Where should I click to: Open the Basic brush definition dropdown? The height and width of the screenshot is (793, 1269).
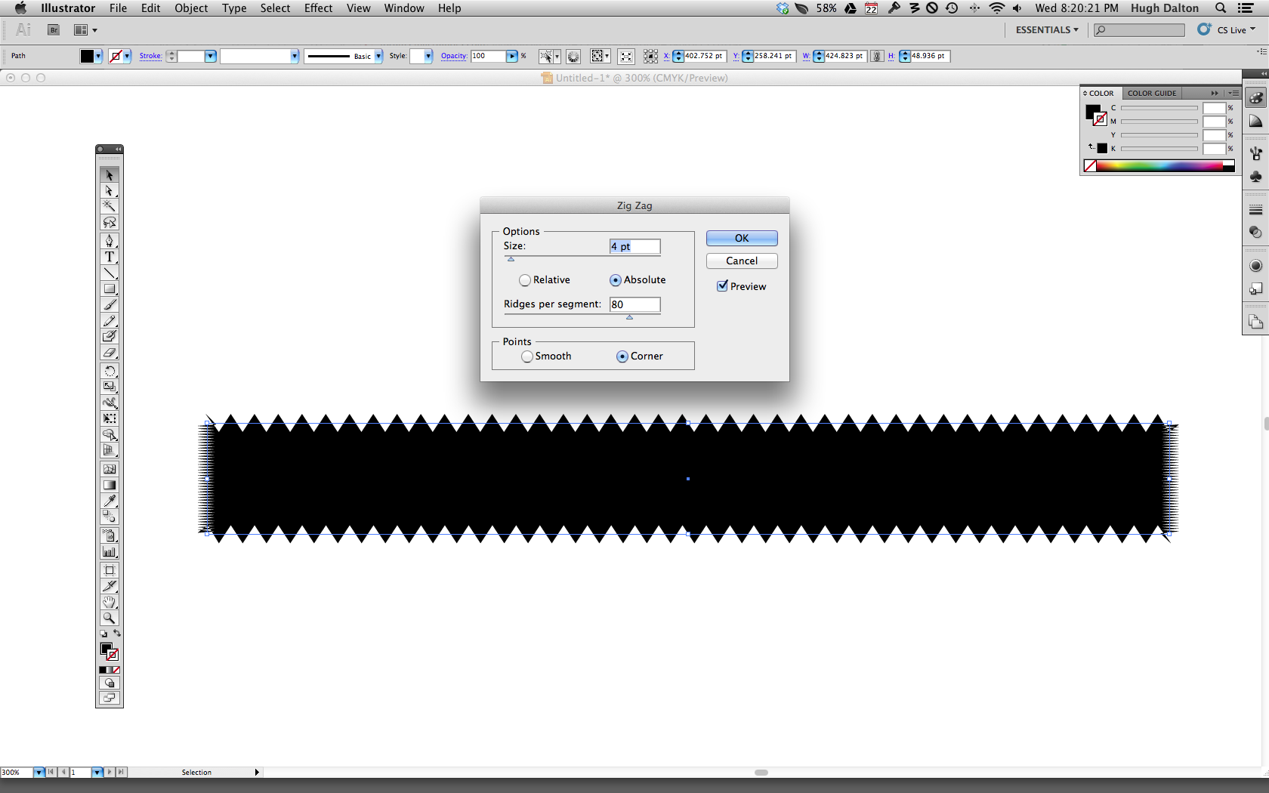(378, 56)
